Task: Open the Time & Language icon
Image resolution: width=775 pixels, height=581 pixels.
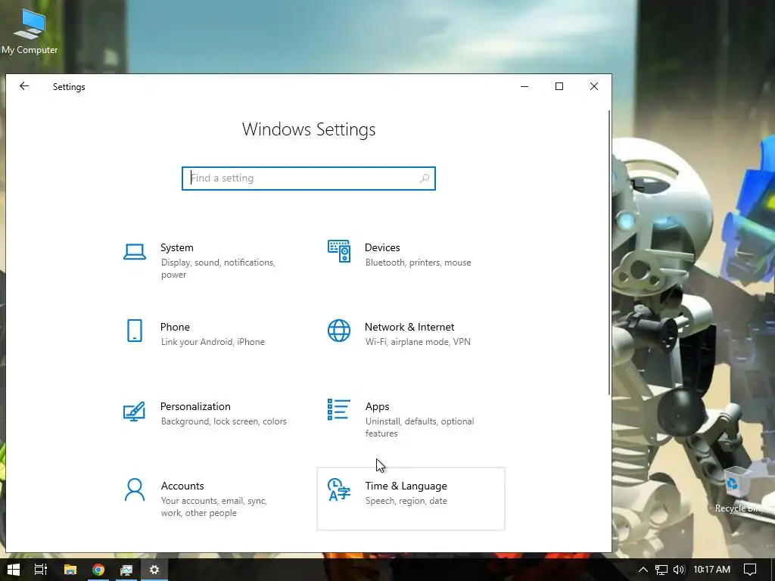Action: [339, 489]
